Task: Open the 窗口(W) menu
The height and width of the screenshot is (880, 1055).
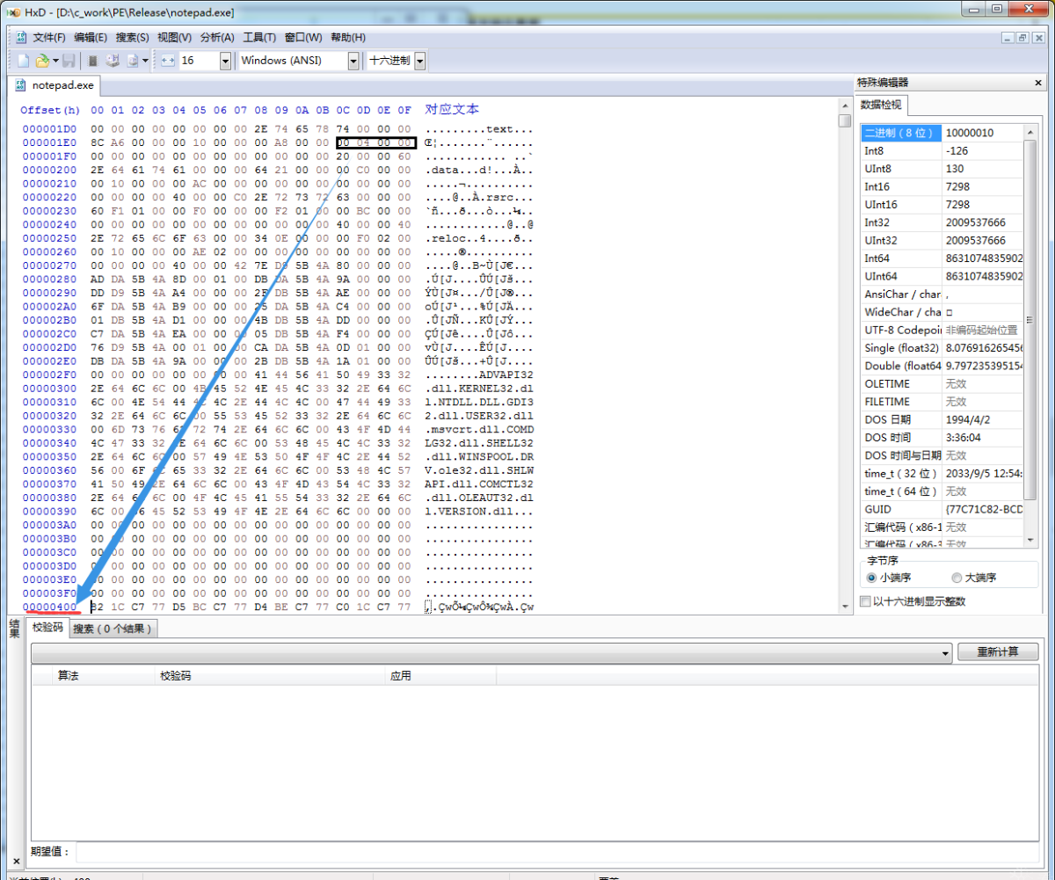Action: [x=303, y=37]
